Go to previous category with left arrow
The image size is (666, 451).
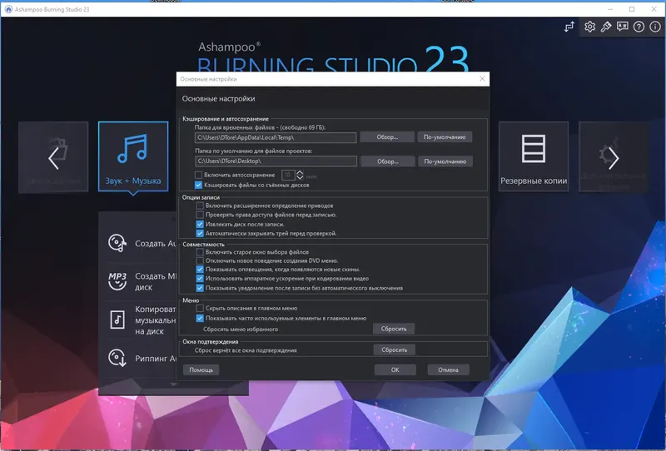(x=53, y=158)
